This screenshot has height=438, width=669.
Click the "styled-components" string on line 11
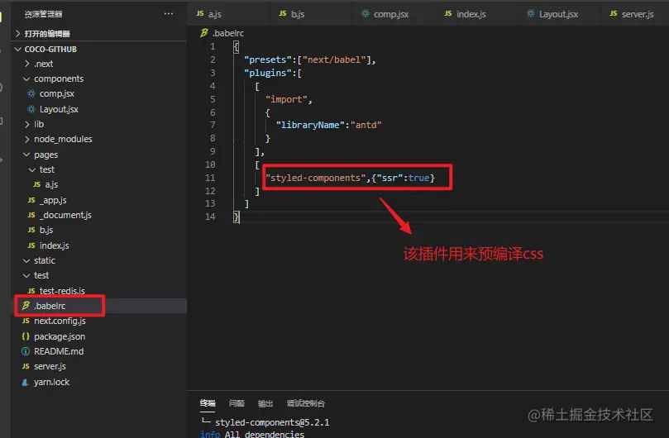point(316,178)
